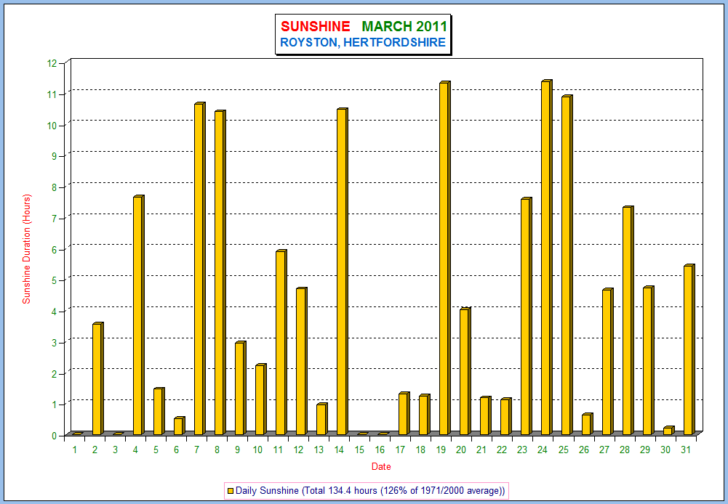Click the bar for date 29
The height and width of the screenshot is (504, 728).
click(x=648, y=361)
